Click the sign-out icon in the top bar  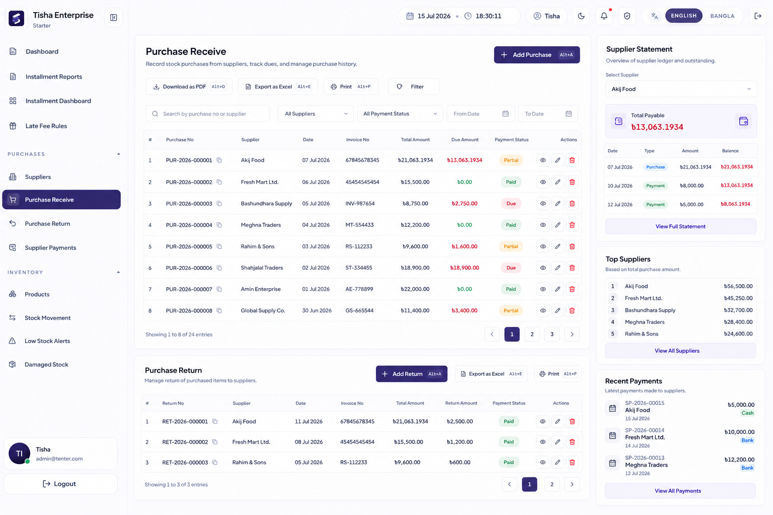[758, 16]
